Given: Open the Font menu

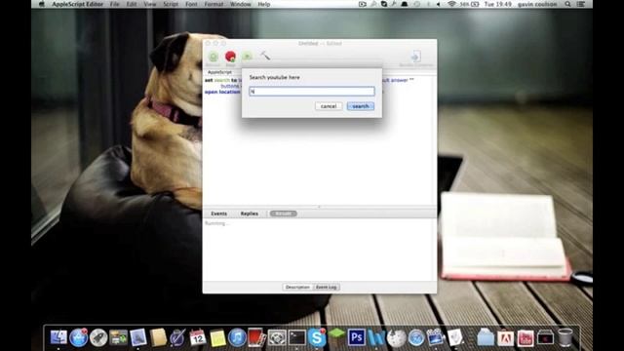Looking at the screenshot, I should tap(191, 4).
